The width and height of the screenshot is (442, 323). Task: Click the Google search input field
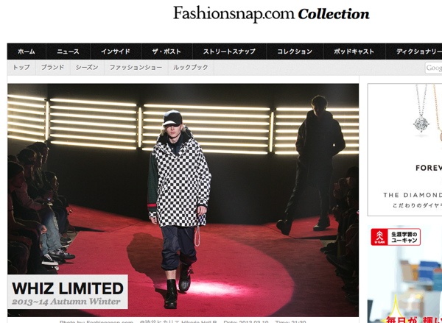434,68
